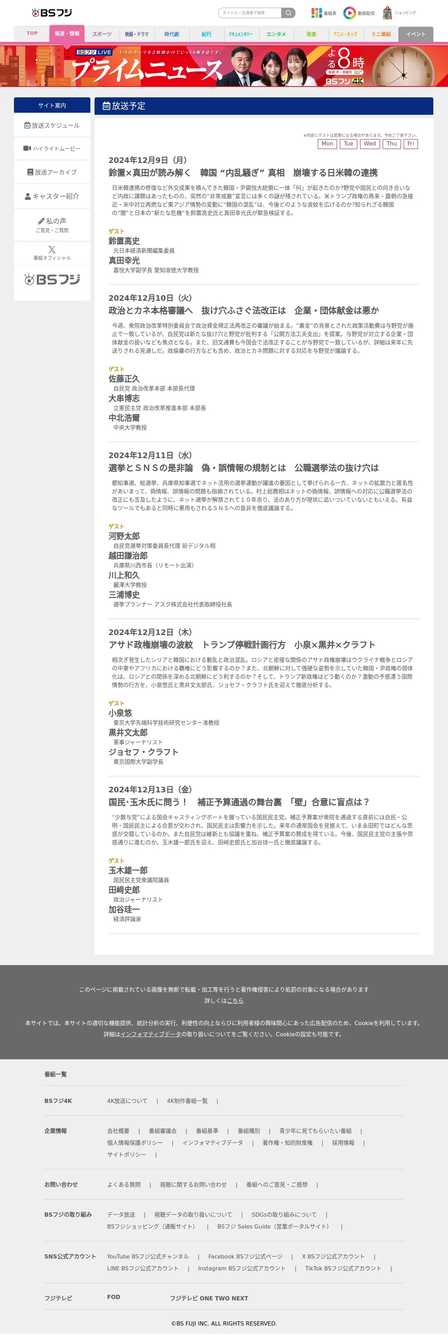448x1344 pixels.
Task: Click the search magnifier button
Action: click(289, 13)
